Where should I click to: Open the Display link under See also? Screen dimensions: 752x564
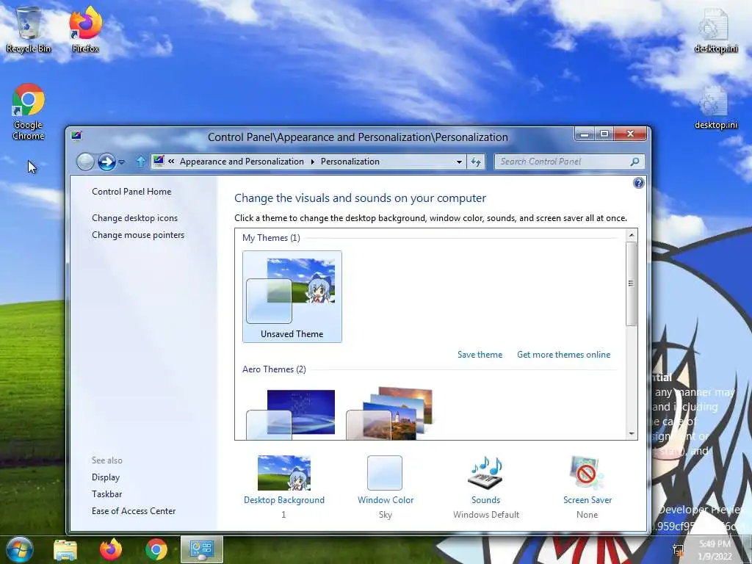pos(106,477)
